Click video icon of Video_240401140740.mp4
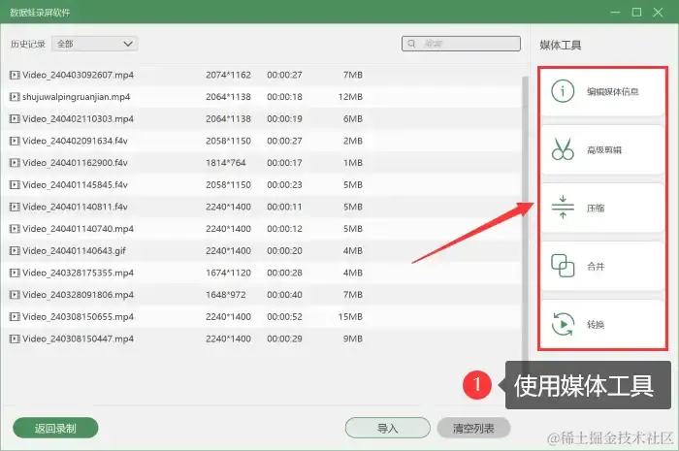The width and height of the screenshot is (679, 451). (x=15, y=229)
